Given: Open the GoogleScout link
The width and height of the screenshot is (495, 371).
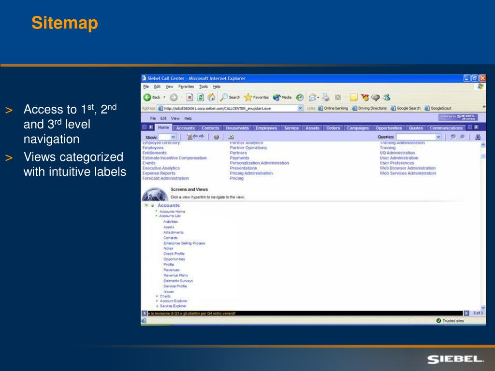Looking at the screenshot, I should (x=438, y=108).
